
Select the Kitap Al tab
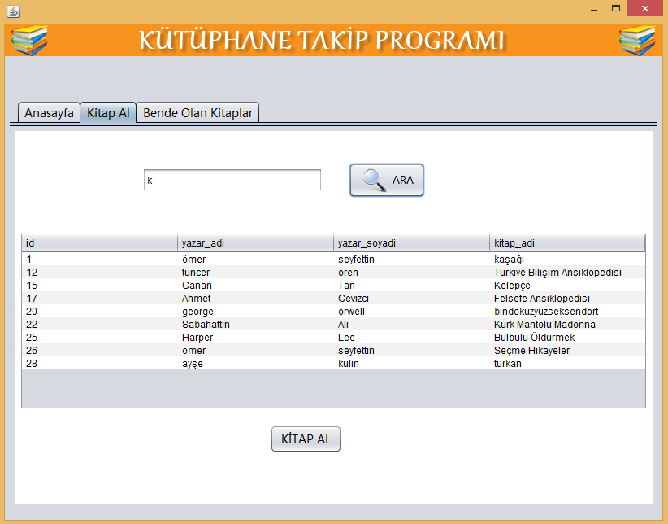tap(108, 112)
